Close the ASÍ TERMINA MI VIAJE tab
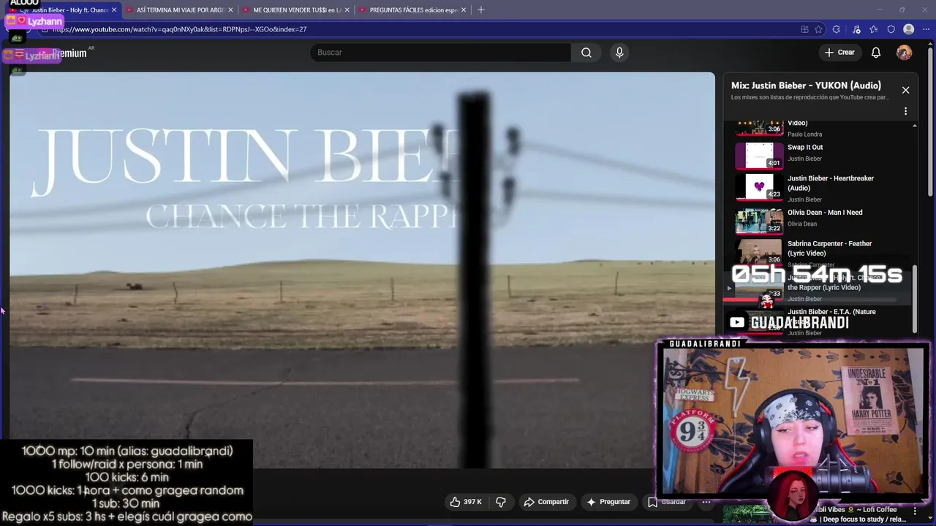936x526 pixels. click(230, 10)
